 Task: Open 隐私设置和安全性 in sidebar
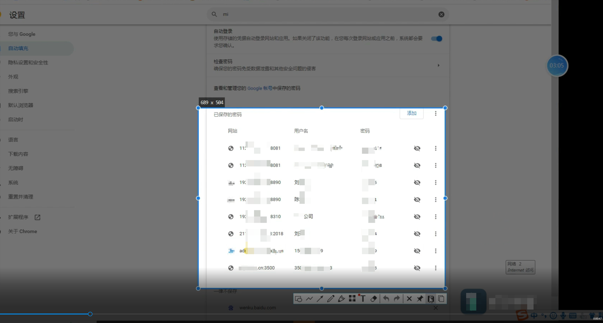tap(28, 62)
